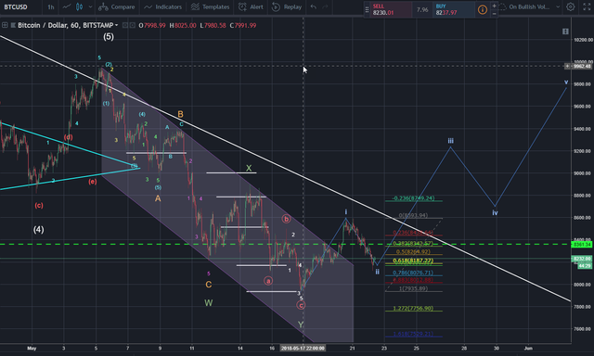Click the cloud save layout icon
This screenshot has height=356, width=594.
pos(502,6)
